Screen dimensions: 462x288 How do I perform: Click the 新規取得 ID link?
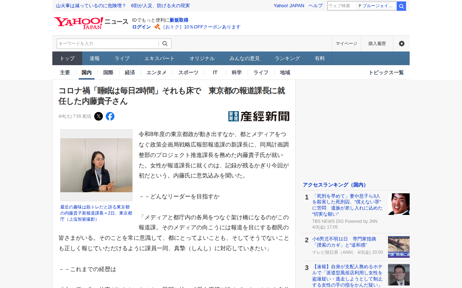(x=179, y=20)
